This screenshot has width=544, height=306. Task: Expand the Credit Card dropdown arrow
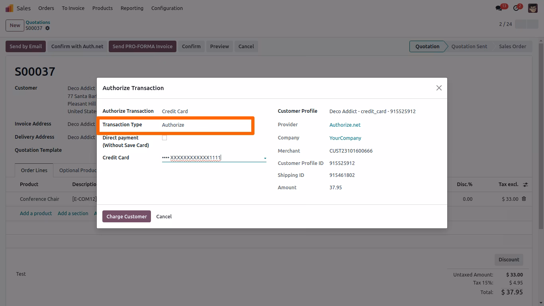265,158
